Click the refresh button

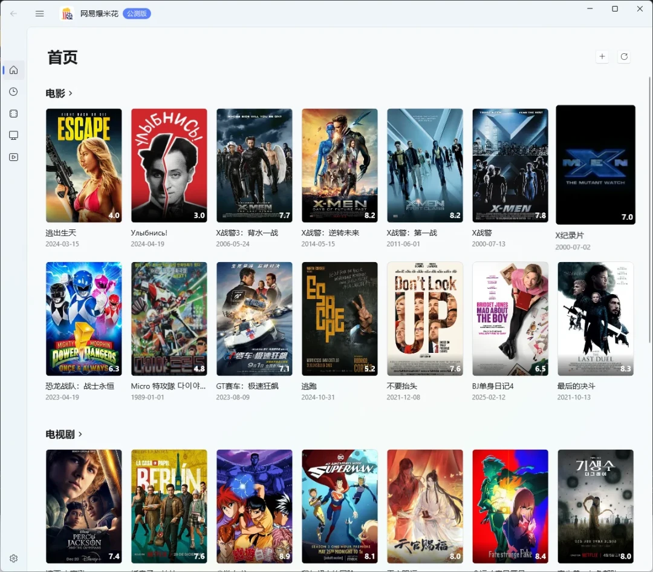(x=624, y=57)
